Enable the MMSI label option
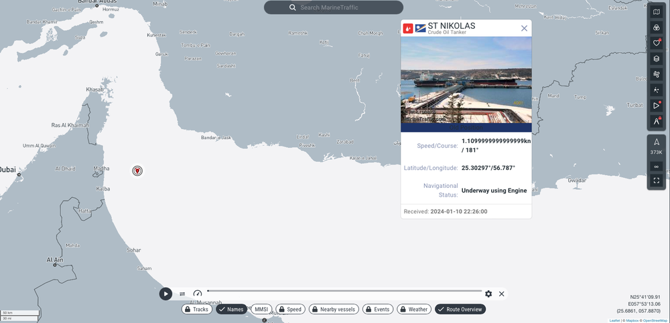 (261, 310)
